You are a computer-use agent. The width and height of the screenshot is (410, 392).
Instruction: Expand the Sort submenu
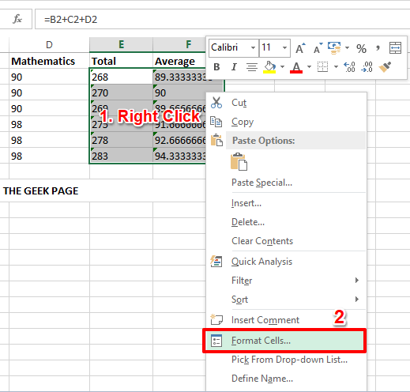[x=286, y=300]
